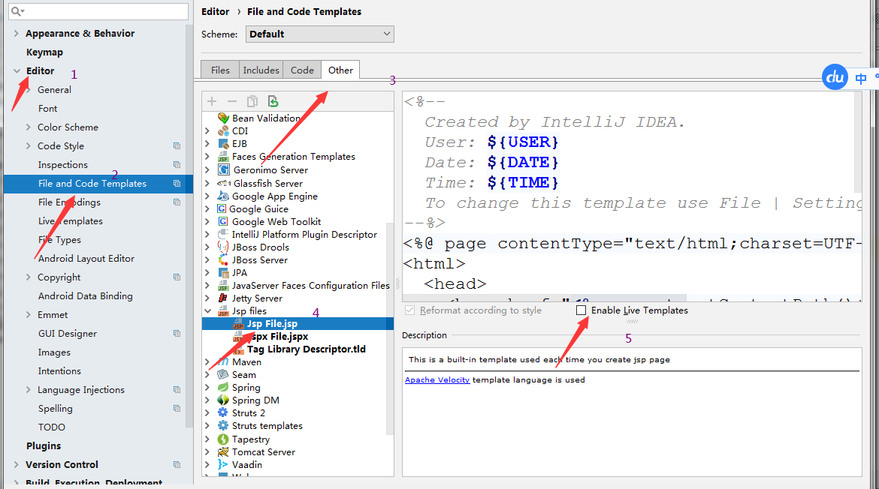Viewport: 879px width, 489px height.
Task: Collapse the Editor settings section
Action: click(x=17, y=71)
